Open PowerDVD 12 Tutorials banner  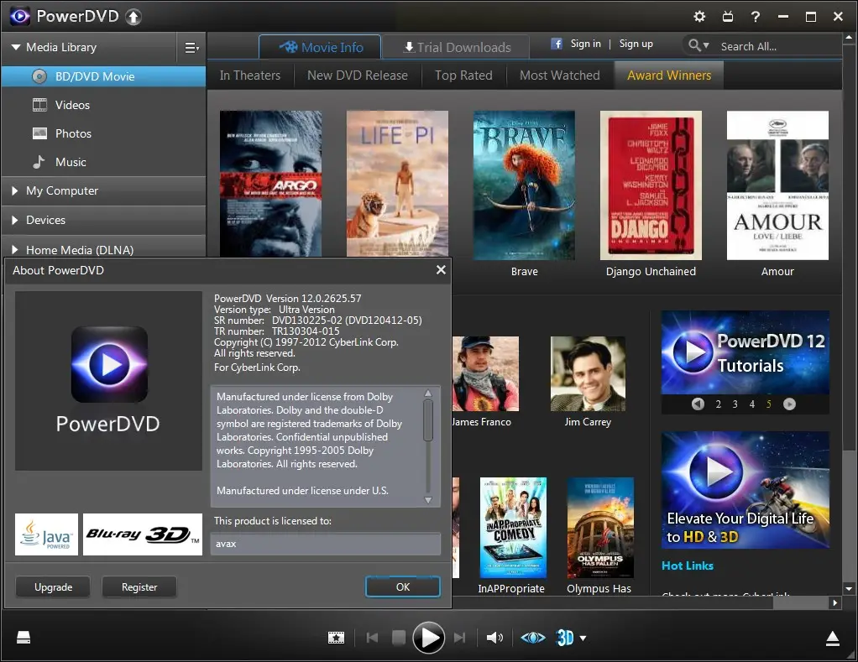tap(746, 352)
